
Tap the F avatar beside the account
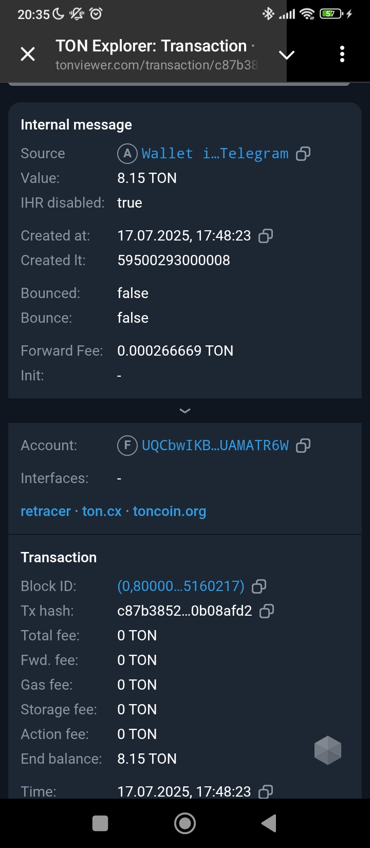pos(127,446)
